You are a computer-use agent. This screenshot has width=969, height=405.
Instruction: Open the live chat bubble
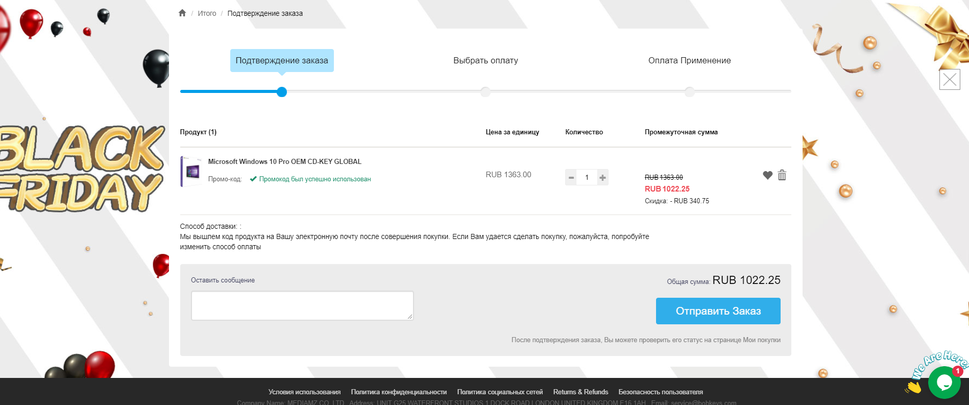tap(944, 382)
